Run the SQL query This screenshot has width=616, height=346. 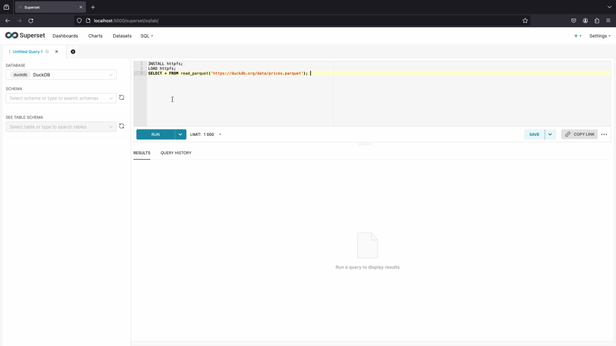coord(155,135)
